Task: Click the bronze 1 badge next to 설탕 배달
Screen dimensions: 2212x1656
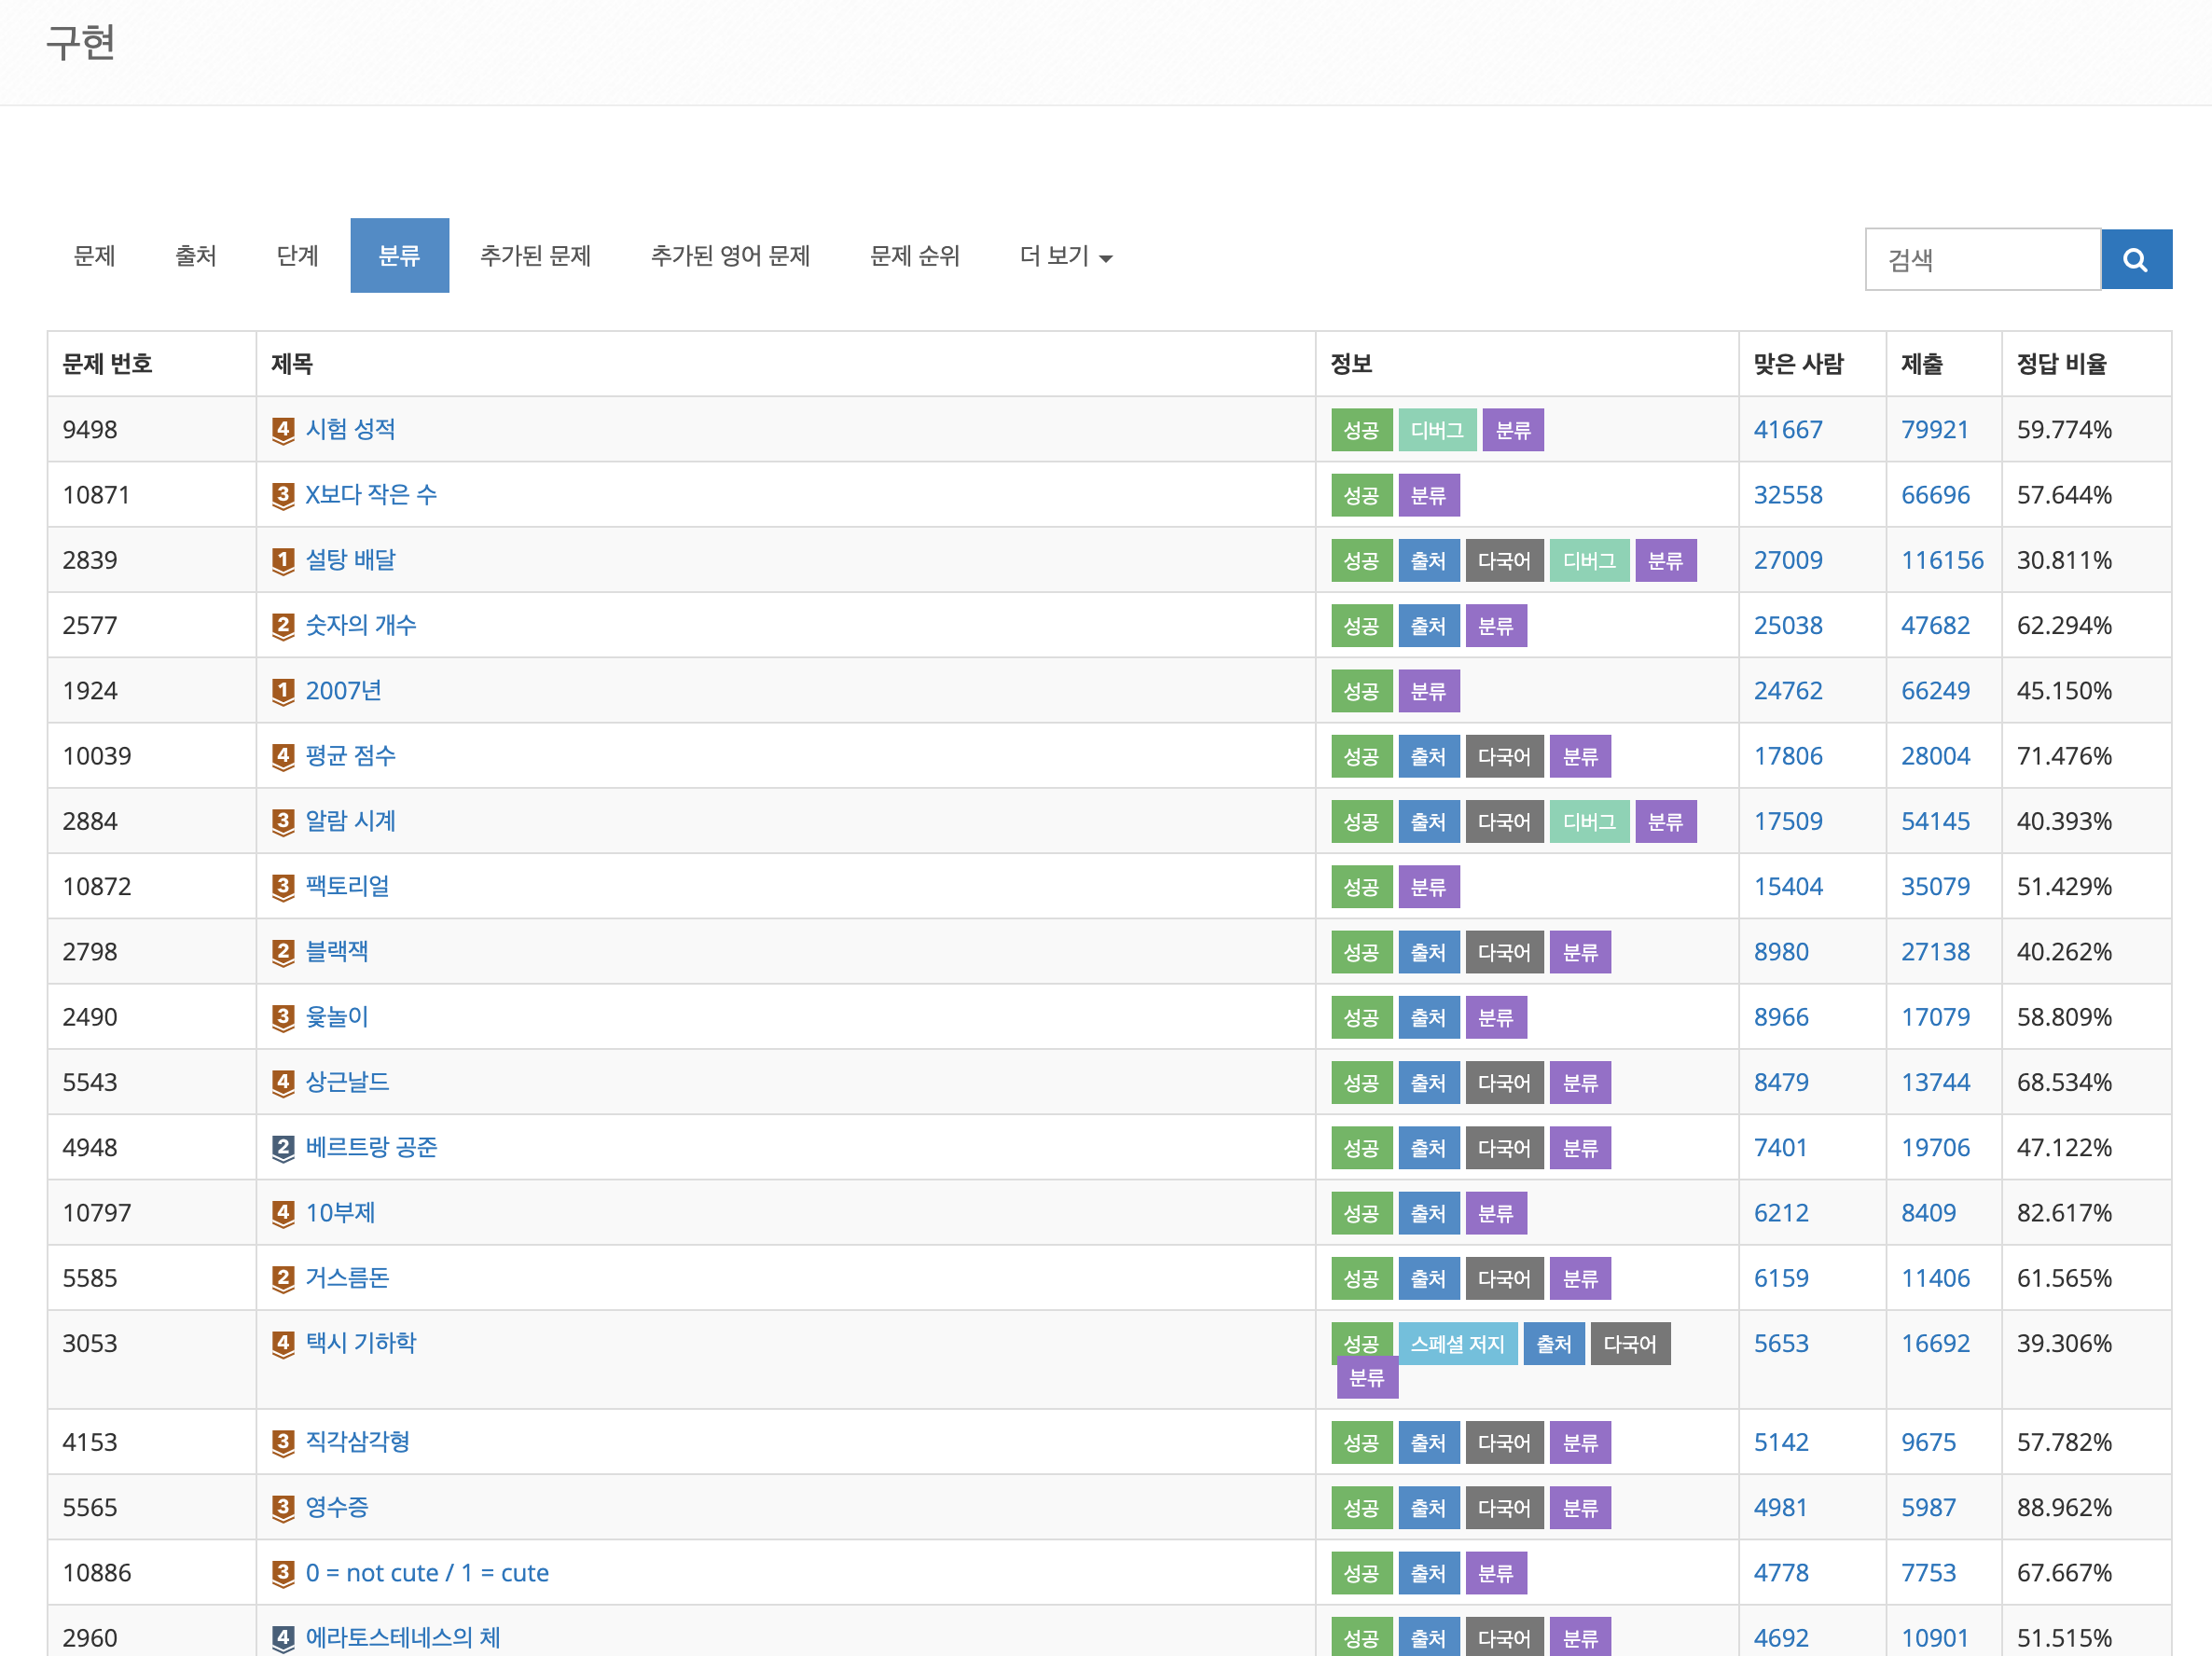Action: pos(283,561)
